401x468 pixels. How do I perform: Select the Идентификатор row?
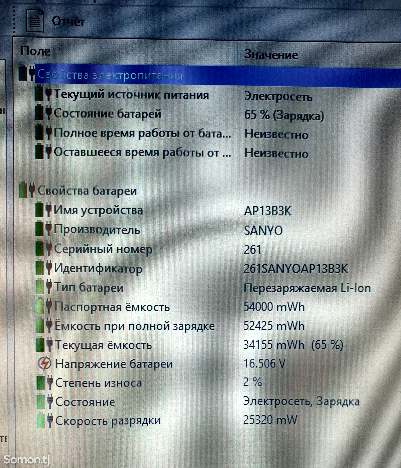[98, 269]
